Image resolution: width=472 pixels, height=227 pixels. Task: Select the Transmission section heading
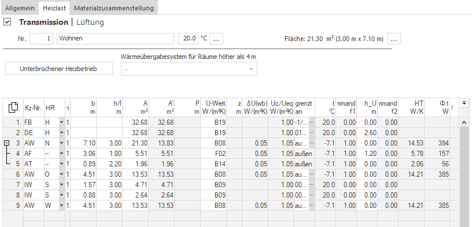(43, 23)
